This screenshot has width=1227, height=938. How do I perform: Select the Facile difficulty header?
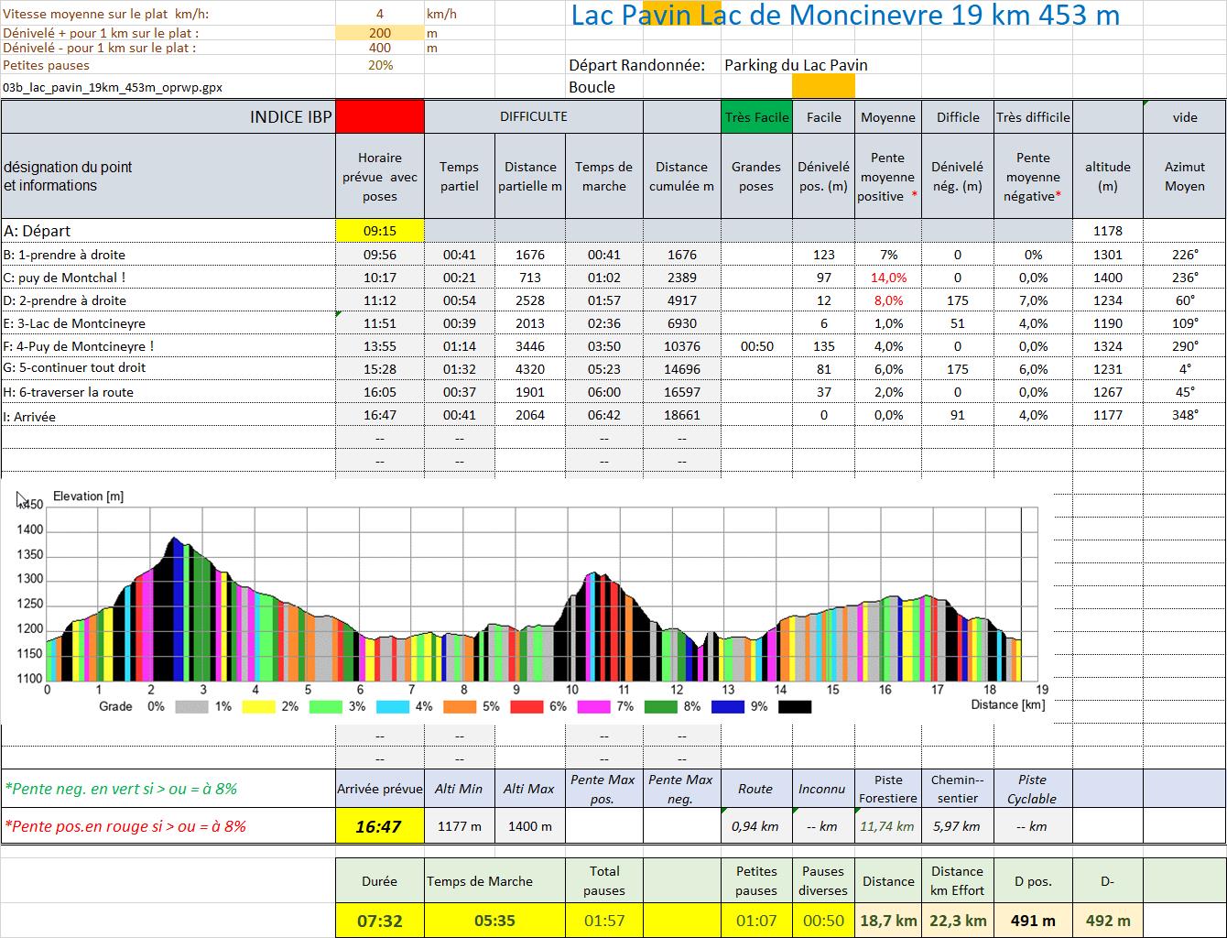coord(823,116)
